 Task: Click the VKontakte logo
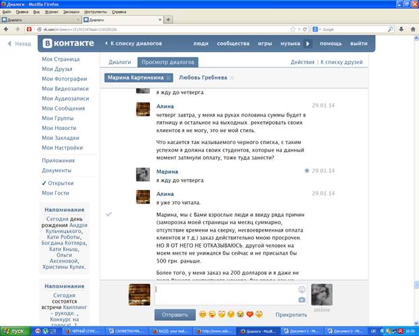point(69,43)
